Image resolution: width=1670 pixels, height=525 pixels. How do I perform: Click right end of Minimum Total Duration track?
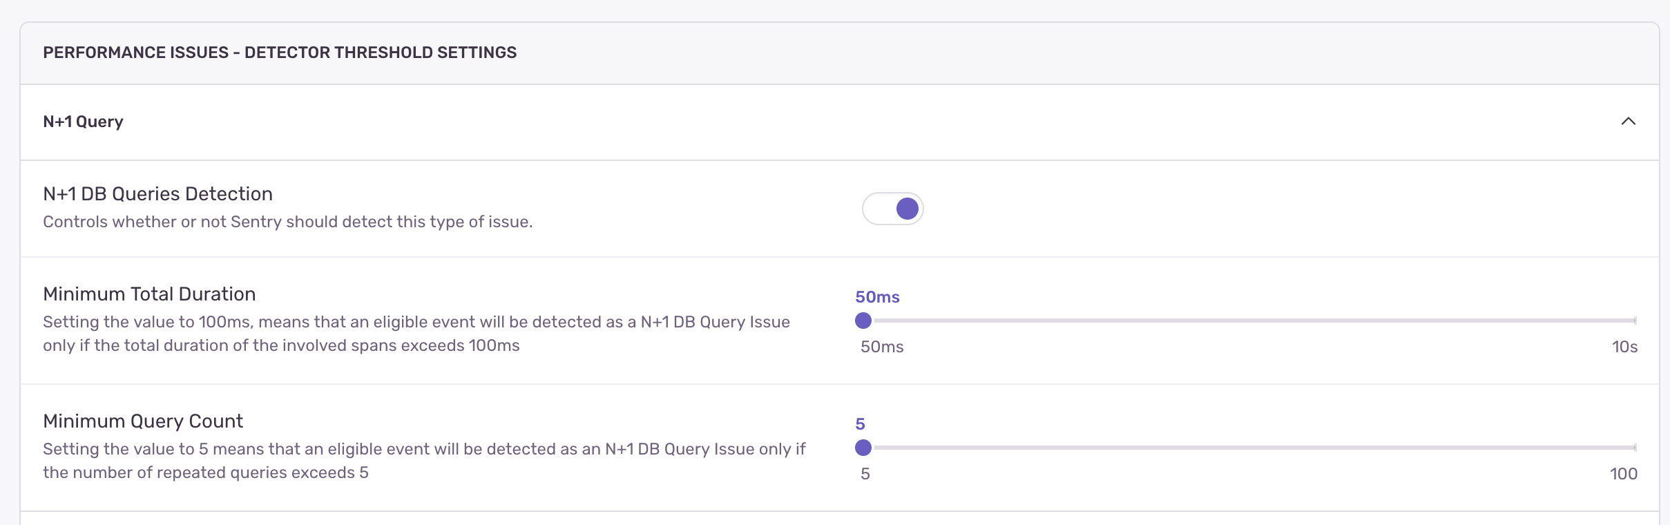click(x=1633, y=321)
